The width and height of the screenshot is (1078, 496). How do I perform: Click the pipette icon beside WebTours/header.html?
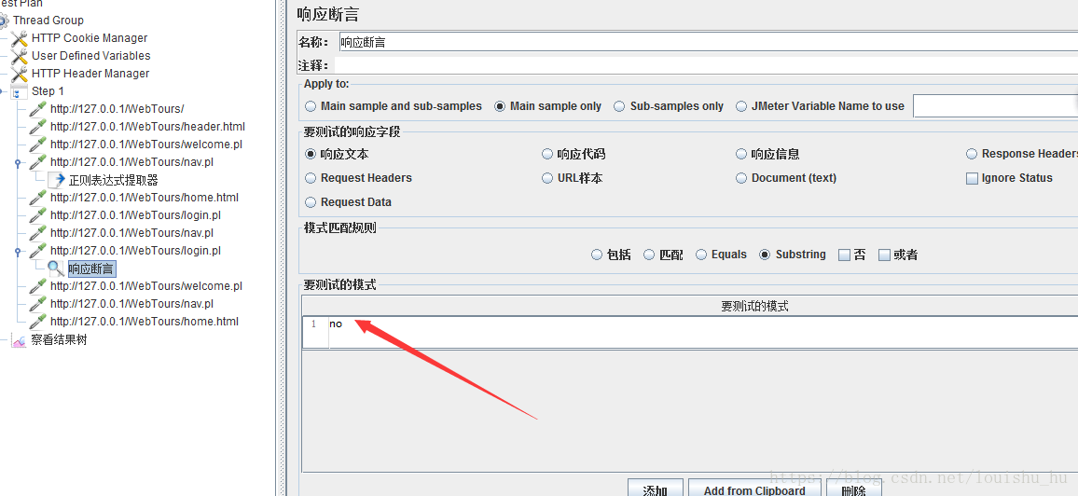click(38, 127)
